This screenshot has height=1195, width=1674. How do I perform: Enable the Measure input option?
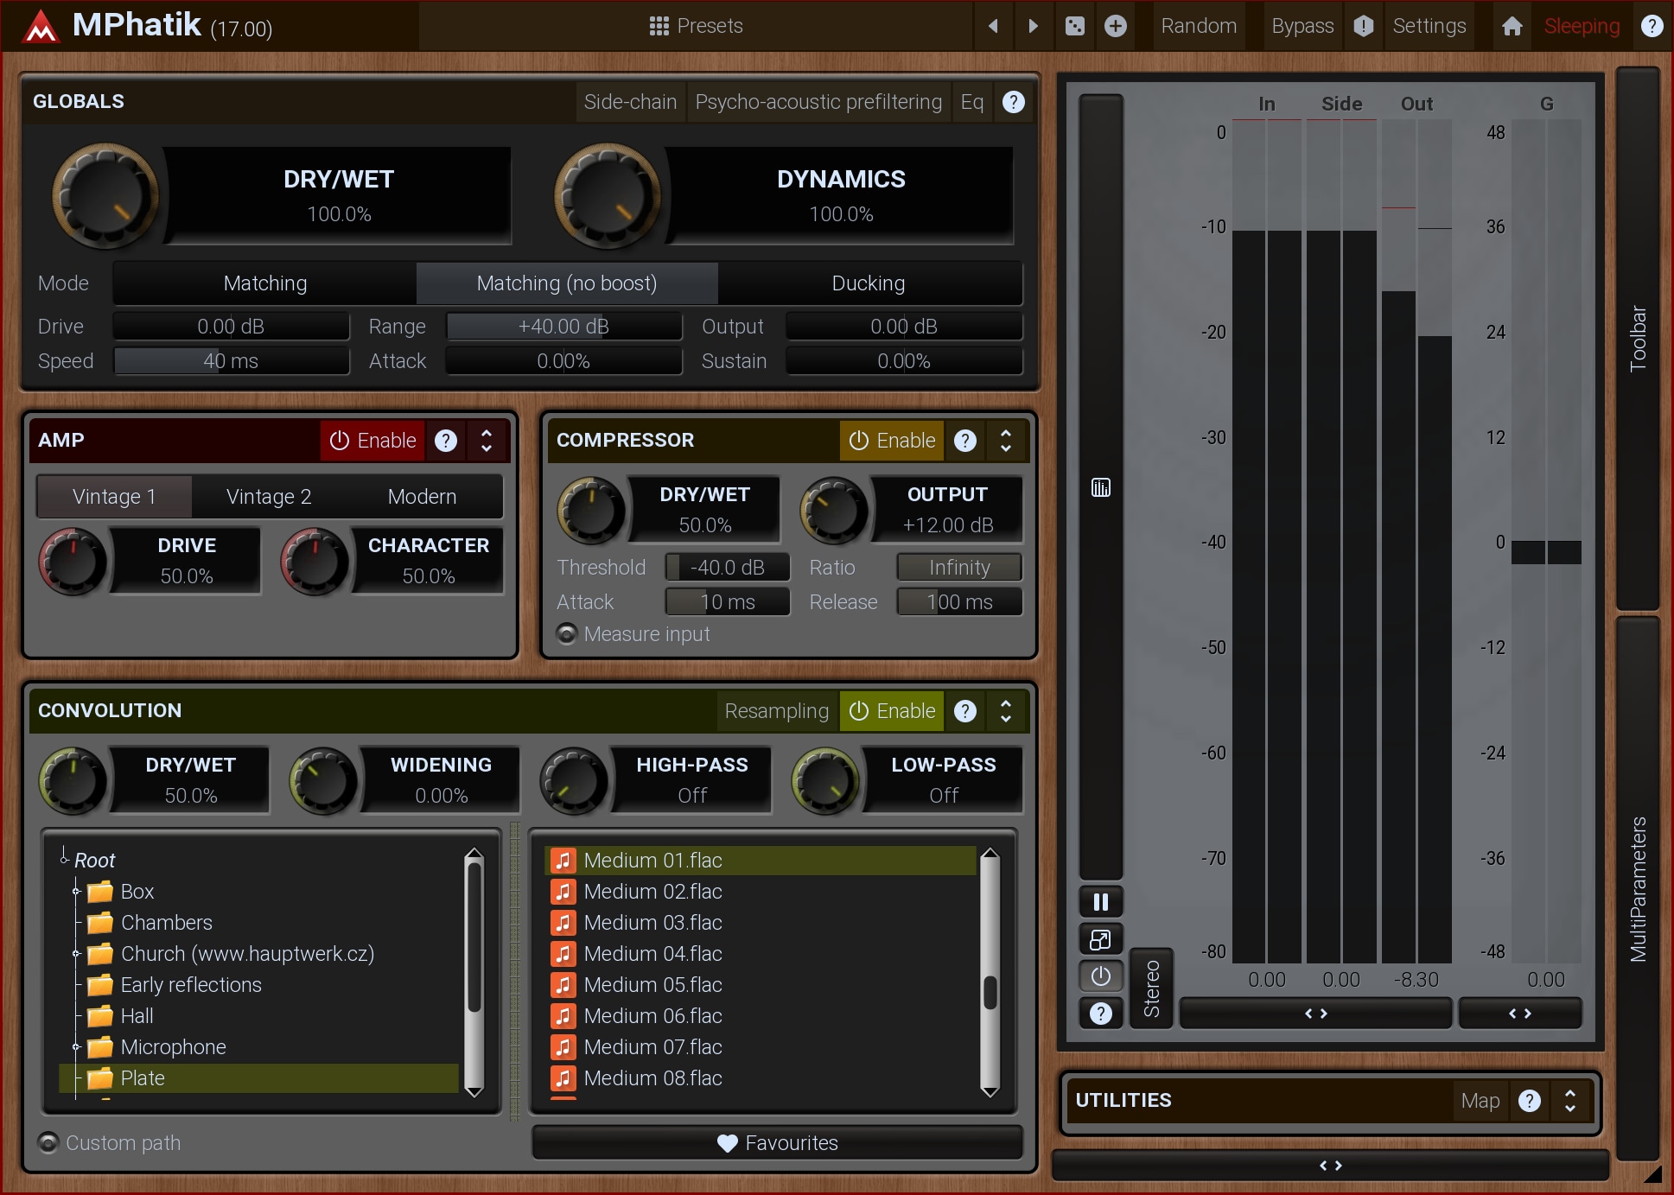tap(567, 634)
